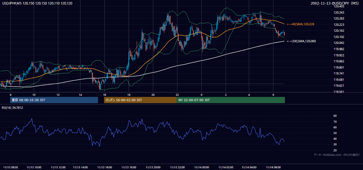Click hour tick 22 under price chart
363x170 pixels.
(177, 95)
